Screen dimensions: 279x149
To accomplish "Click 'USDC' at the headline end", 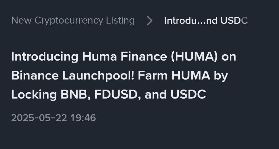I will (x=188, y=94).
